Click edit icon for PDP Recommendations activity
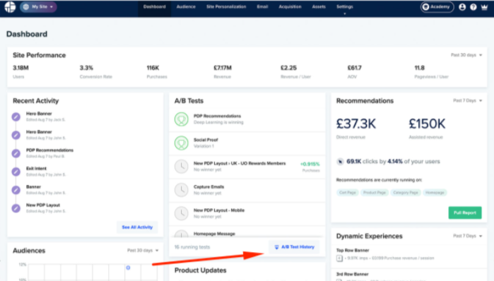Screen dimensions: 494x281 (x=16, y=153)
